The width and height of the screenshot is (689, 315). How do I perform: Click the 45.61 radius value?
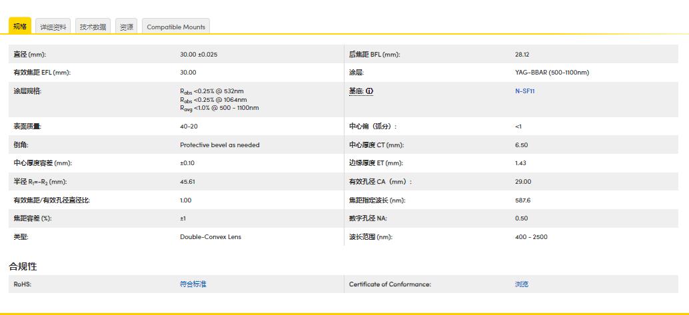(187, 181)
